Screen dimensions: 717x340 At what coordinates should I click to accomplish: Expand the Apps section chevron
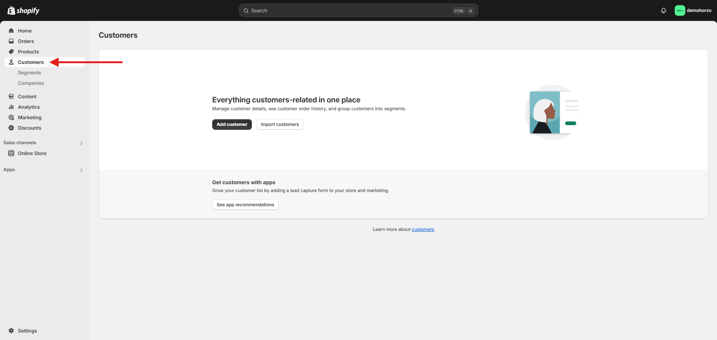click(x=81, y=170)
